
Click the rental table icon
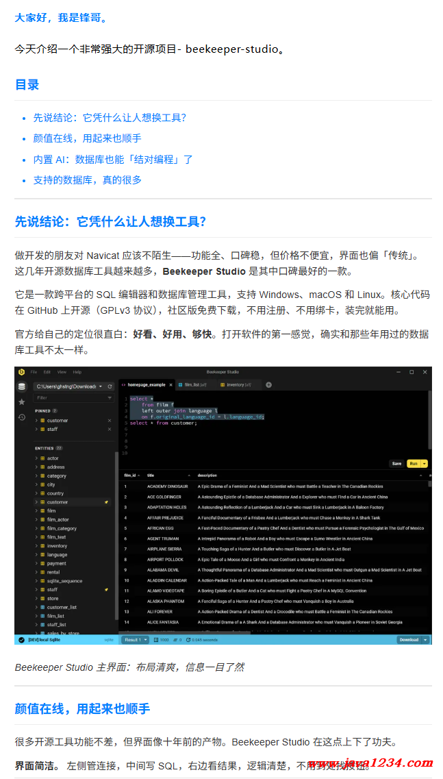click(42, 572)
